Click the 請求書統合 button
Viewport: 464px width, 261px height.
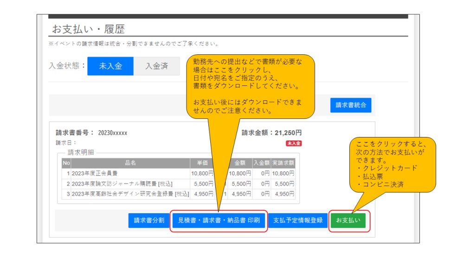click(350, 105)
